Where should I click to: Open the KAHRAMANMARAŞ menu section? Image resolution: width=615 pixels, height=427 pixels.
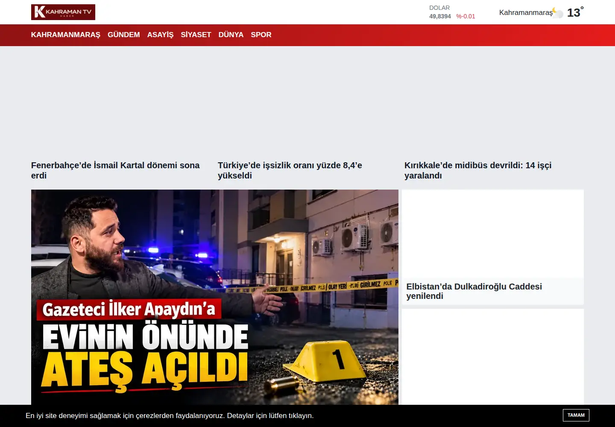tap(66, 35)
